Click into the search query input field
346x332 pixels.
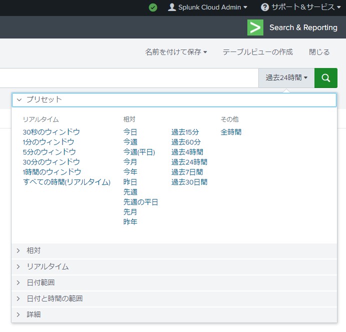coord(129,78)
